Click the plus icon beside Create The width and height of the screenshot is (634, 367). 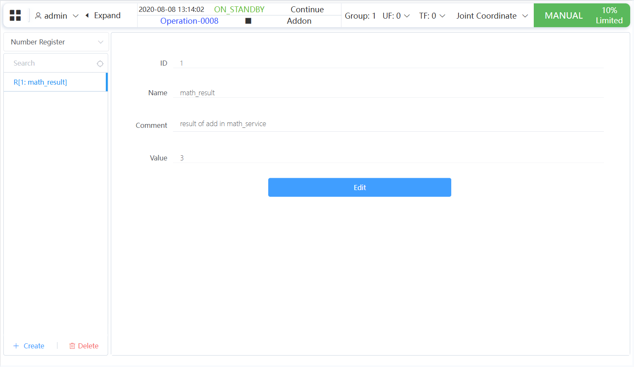click(x=16, y=346)
